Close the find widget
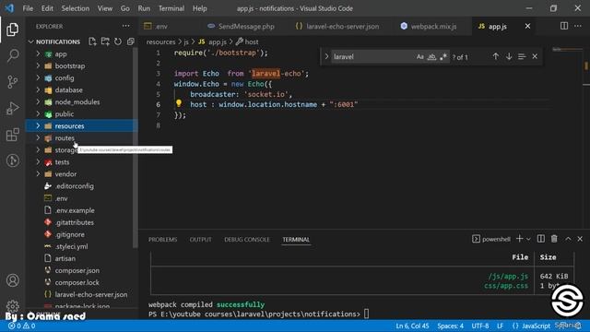 point(535,56)
